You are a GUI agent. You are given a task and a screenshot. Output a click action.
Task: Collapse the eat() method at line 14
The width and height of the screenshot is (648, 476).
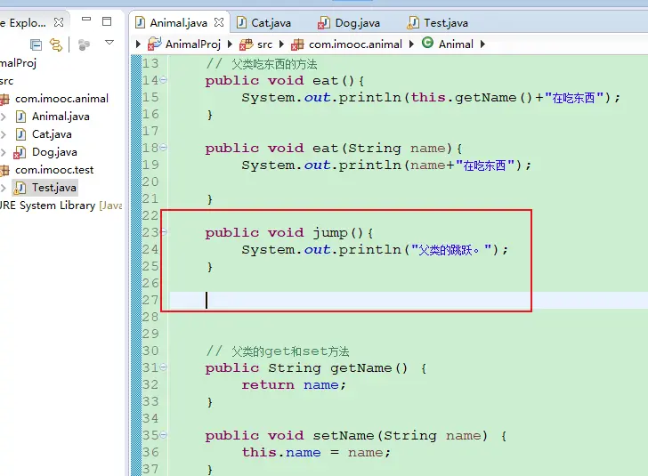click(x=164, y=80)
